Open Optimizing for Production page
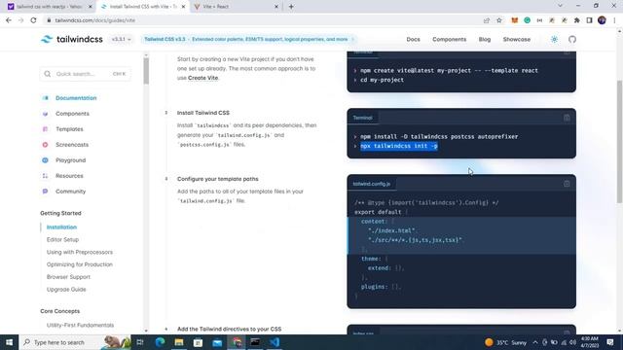This screenshot has height=350, width=623. pos(80,264)
